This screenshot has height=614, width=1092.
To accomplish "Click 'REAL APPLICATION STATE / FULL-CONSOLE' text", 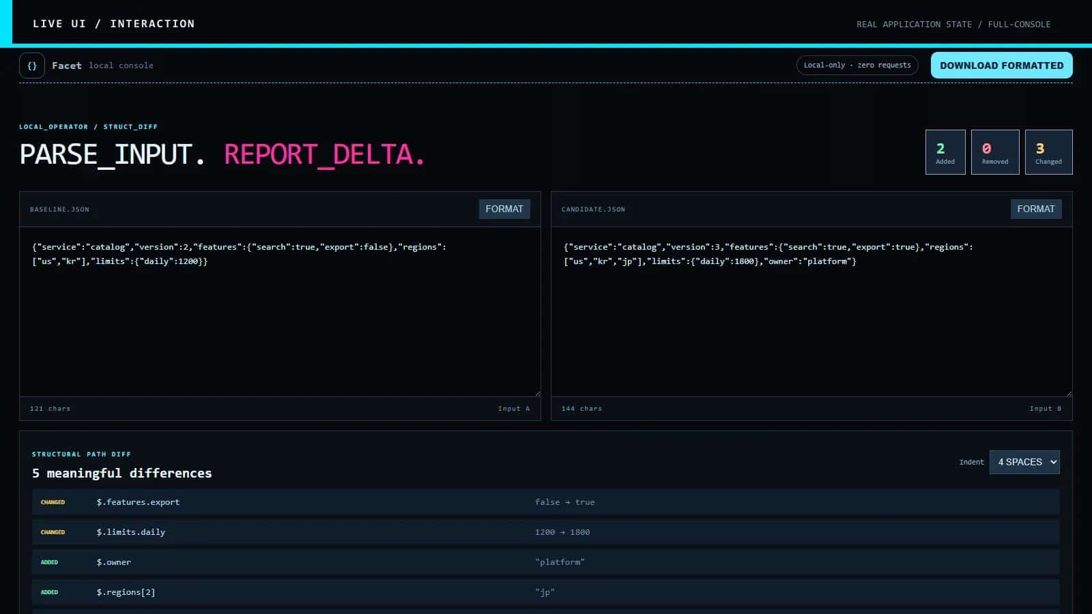I will pos(953,25).
